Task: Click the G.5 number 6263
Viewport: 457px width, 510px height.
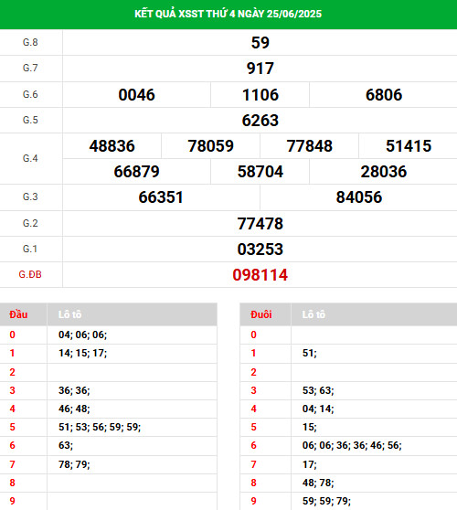Action: 260,121
